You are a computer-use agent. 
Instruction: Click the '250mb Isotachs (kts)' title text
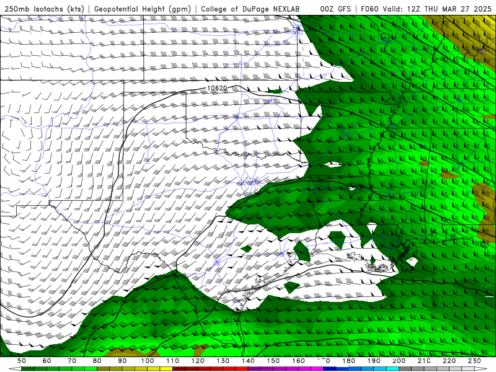click(45, 9)
